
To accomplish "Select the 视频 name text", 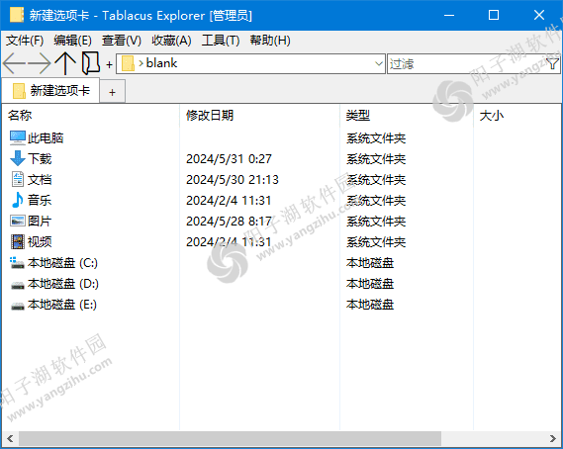I will 40,242.
